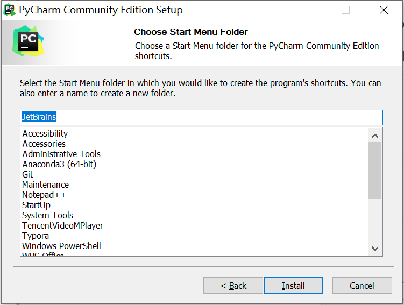Select the Git folder entry

coord(27,174)
